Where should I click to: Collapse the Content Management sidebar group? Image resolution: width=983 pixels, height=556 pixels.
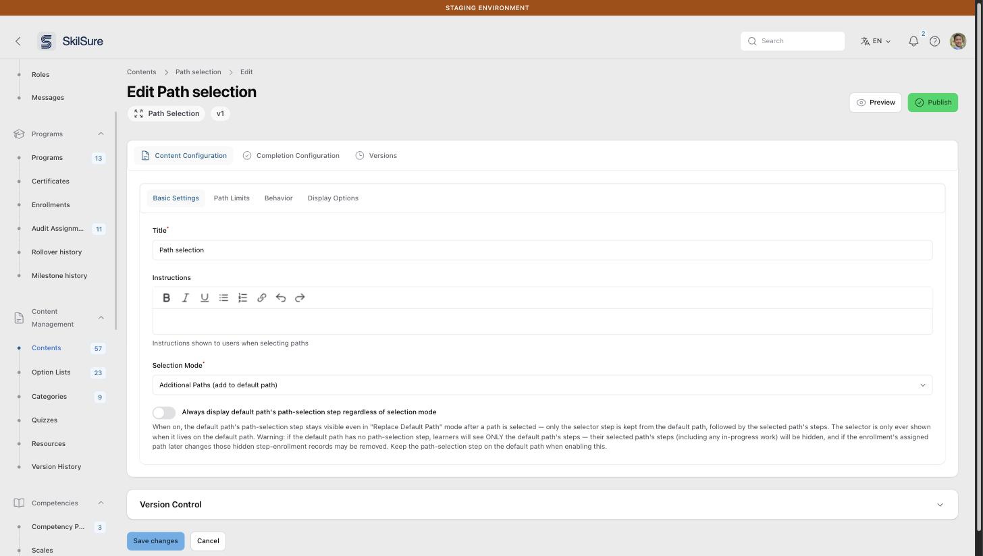(101, 318)
